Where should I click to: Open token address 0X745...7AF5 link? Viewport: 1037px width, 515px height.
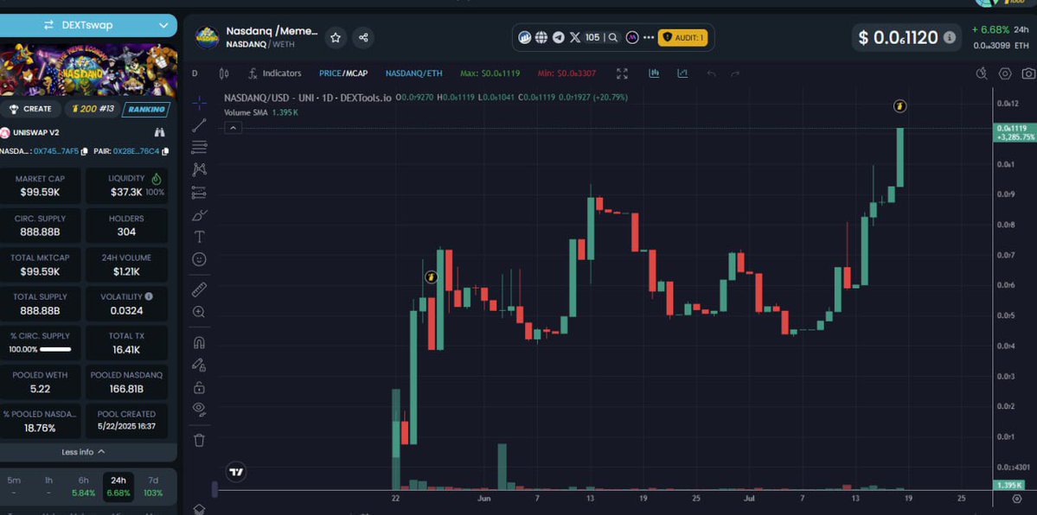point(56,151)
